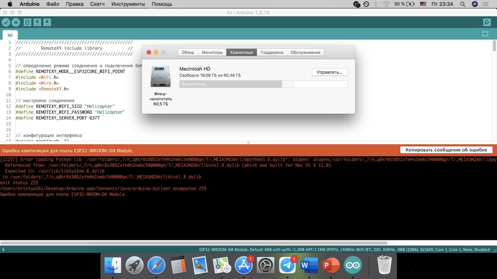
Task: Open Launchpad from the Dock
Action: pos(134,266)
